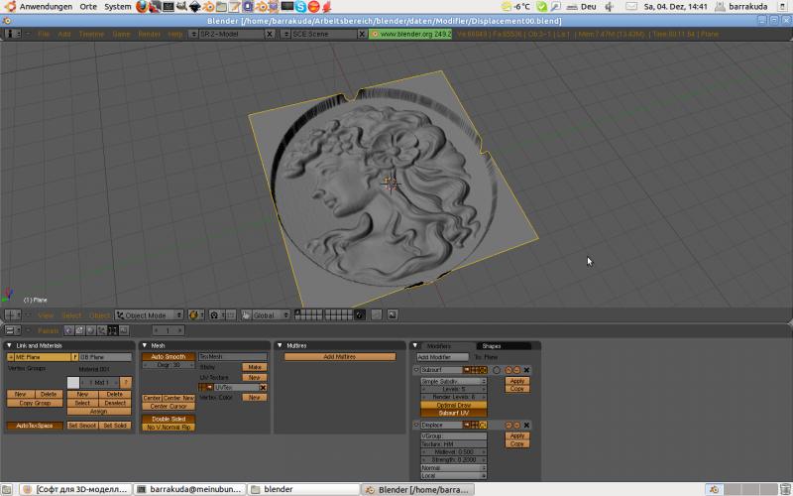Open the viewport draw type selector icon

195,314
